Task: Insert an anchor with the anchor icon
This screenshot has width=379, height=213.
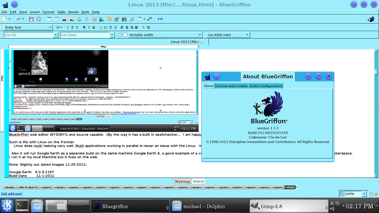Action: click(79, 19)
